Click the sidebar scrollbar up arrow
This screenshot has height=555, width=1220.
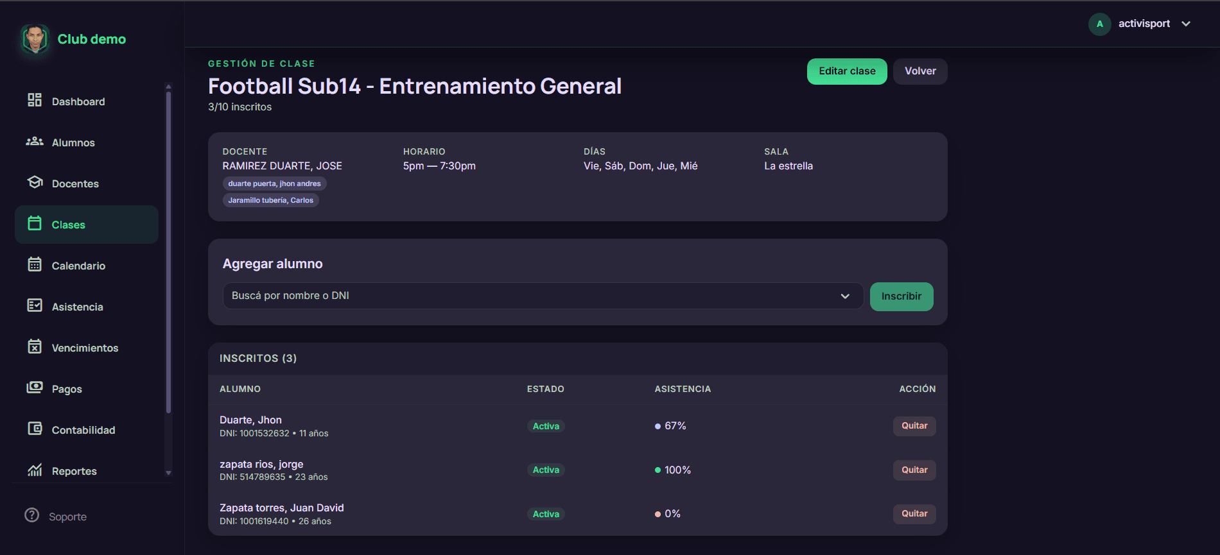168,86
